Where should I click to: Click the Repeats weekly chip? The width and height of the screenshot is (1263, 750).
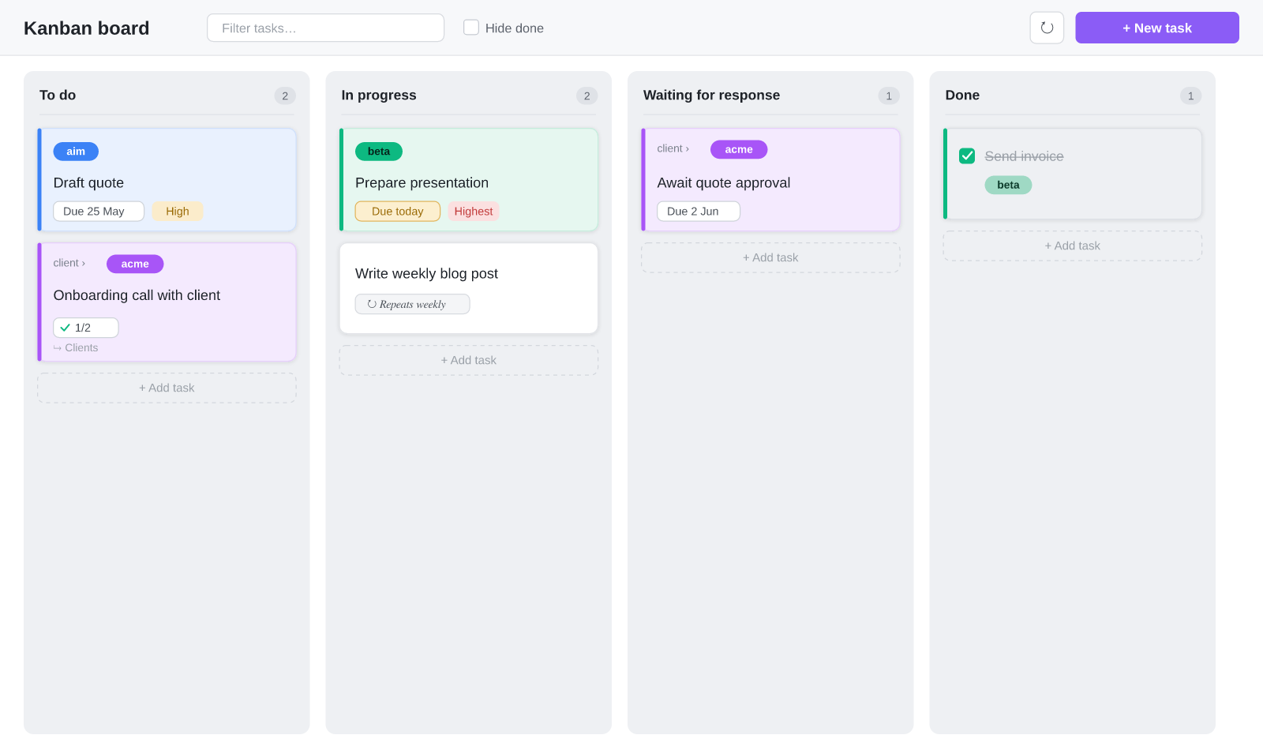pos(412,304)
